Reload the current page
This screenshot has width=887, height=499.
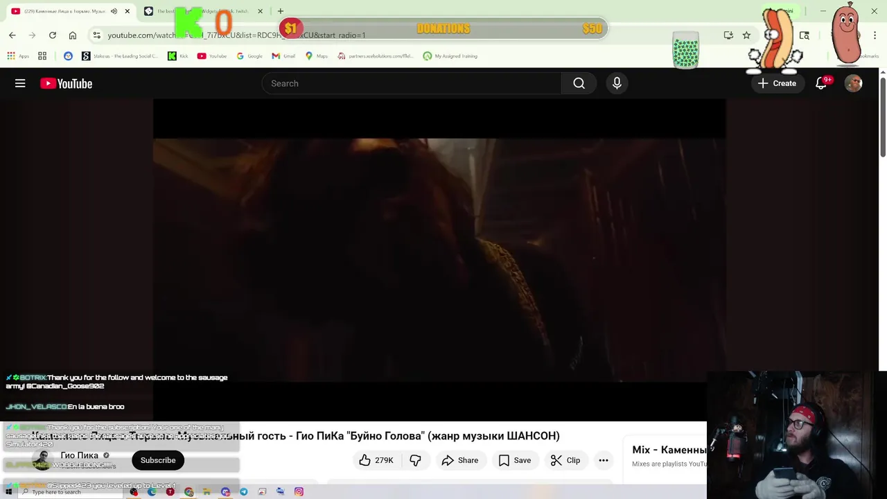click(x=53, y=35)
